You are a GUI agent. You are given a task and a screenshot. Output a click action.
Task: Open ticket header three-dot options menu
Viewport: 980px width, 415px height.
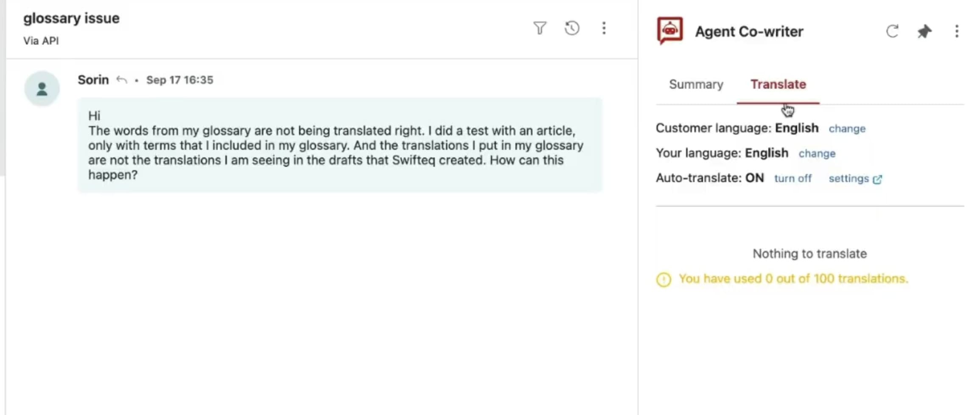coord(604,28)
